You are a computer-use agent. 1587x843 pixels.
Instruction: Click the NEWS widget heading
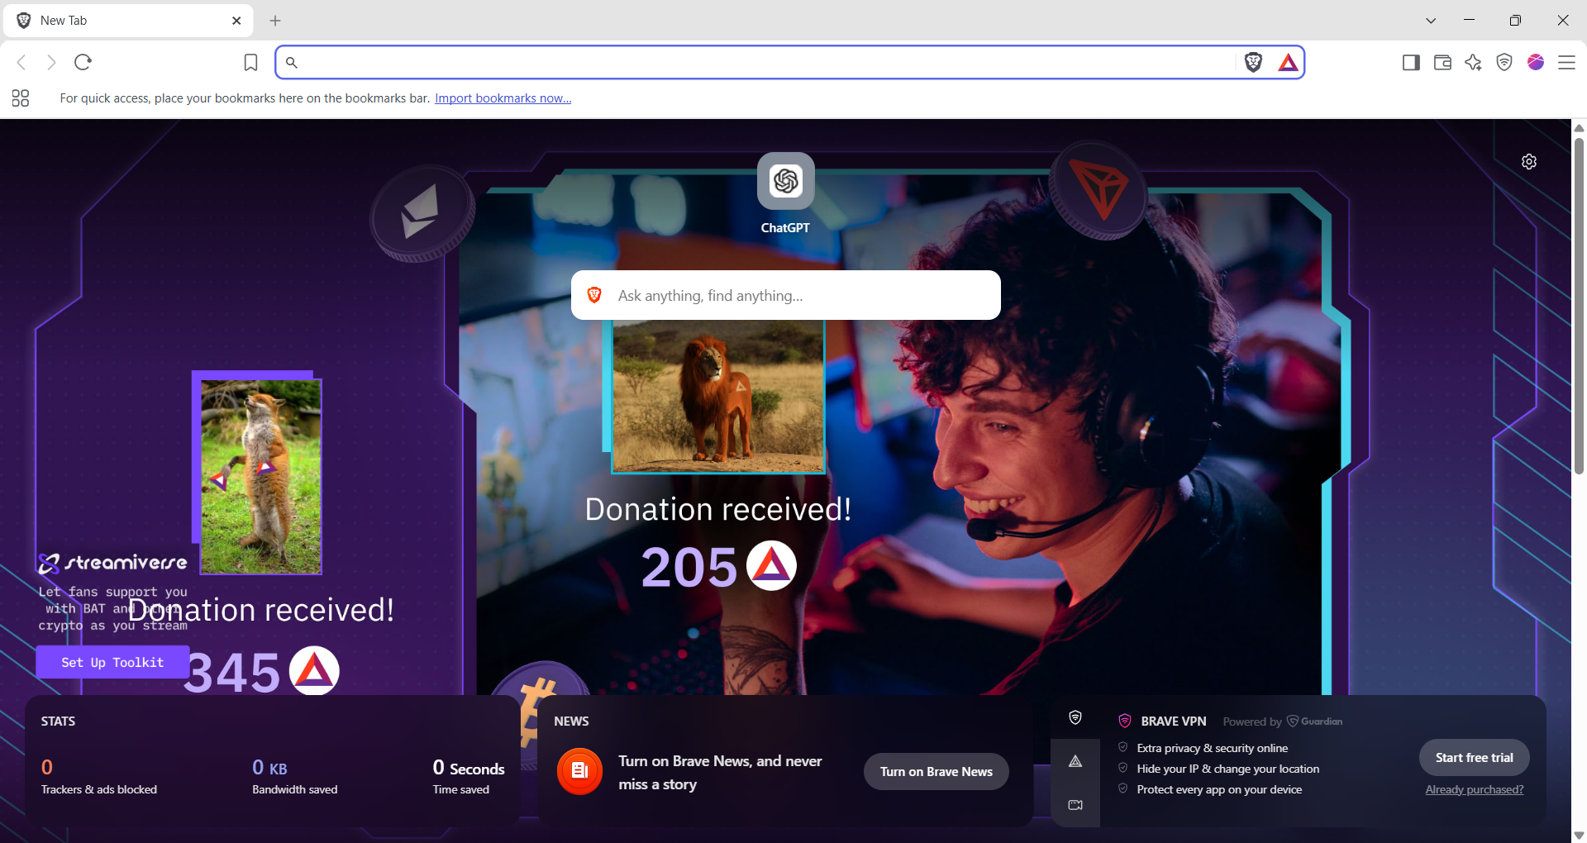(x=571, y=721)
